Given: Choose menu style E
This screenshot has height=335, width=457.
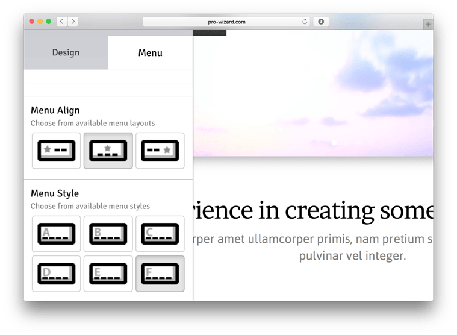Looking at the screenshot, I should pyautogui.click(x=108, y=274).
